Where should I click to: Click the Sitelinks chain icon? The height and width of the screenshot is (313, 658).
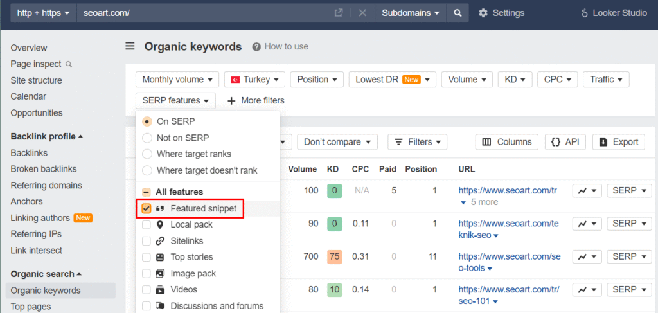click(x=160, y=241)
